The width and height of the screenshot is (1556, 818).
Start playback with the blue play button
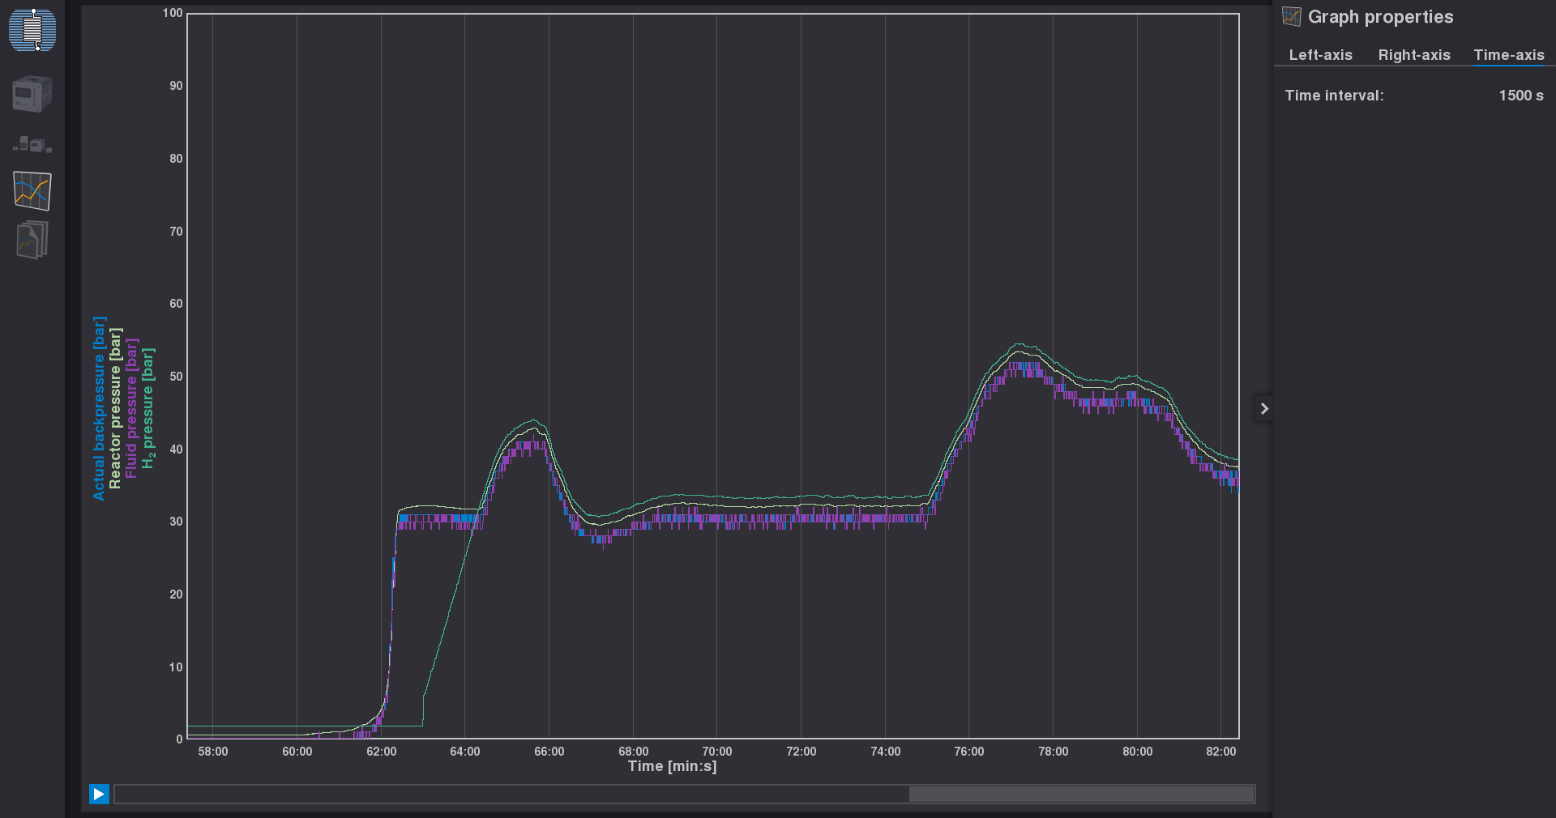[x=99, y=794]
